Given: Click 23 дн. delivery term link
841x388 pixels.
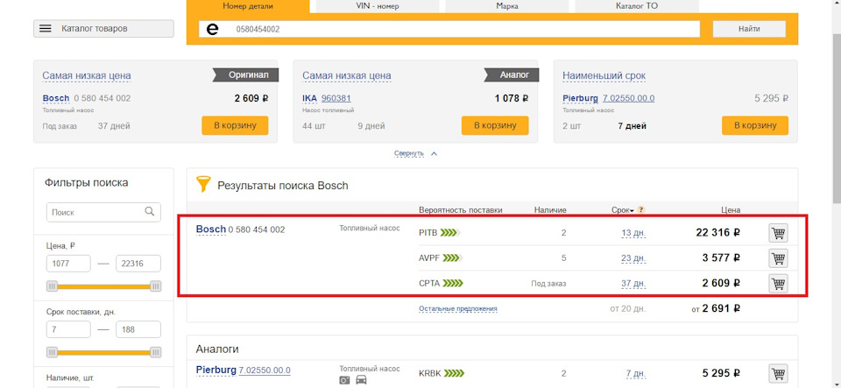Looking at the screenshot, I should pos(633,258).
